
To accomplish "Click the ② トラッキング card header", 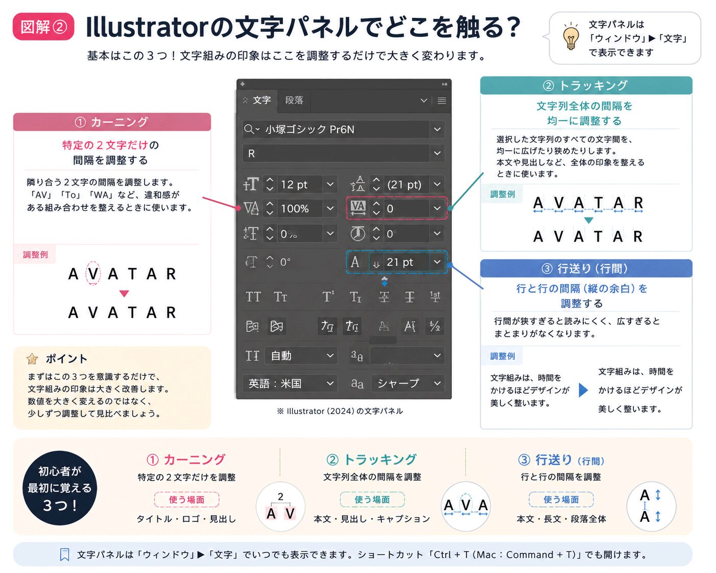I will (586, 85).
